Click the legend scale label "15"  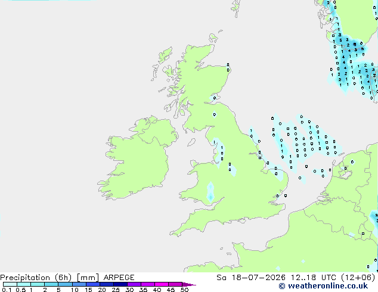[88, 290]
